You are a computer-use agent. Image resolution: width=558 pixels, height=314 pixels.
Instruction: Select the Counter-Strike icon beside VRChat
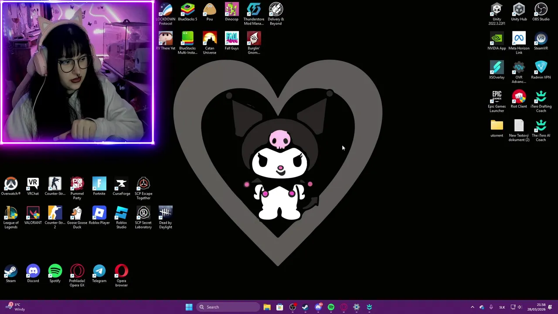coord(55,187)
